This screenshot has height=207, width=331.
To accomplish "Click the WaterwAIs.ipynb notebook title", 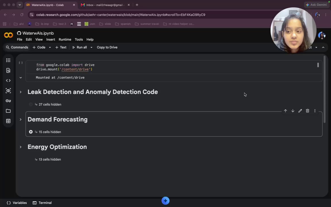I will coord(38,33).
